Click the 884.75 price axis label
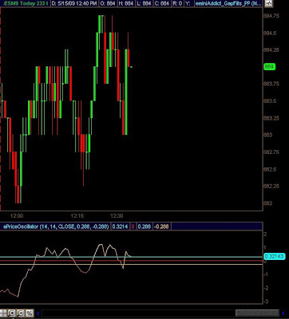 point(271,16)
